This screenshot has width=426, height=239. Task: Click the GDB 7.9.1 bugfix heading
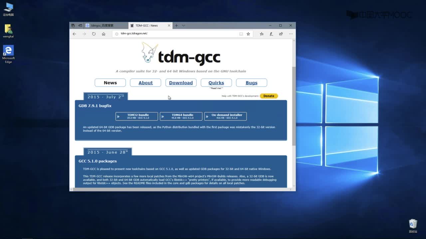[95, 106]
